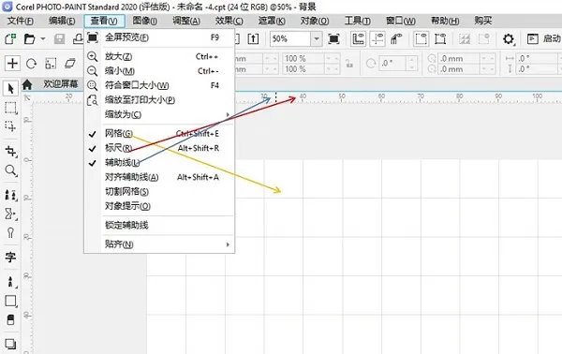Open the 文件(F) menu

coord(21,21)
